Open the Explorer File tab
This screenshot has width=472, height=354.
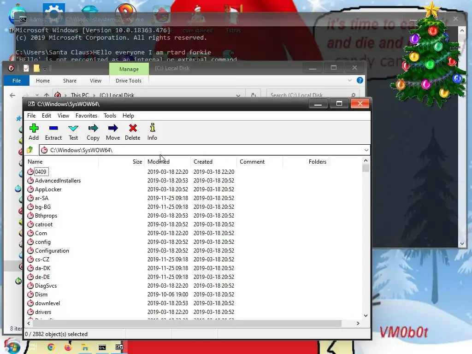(x=17, y=81)
